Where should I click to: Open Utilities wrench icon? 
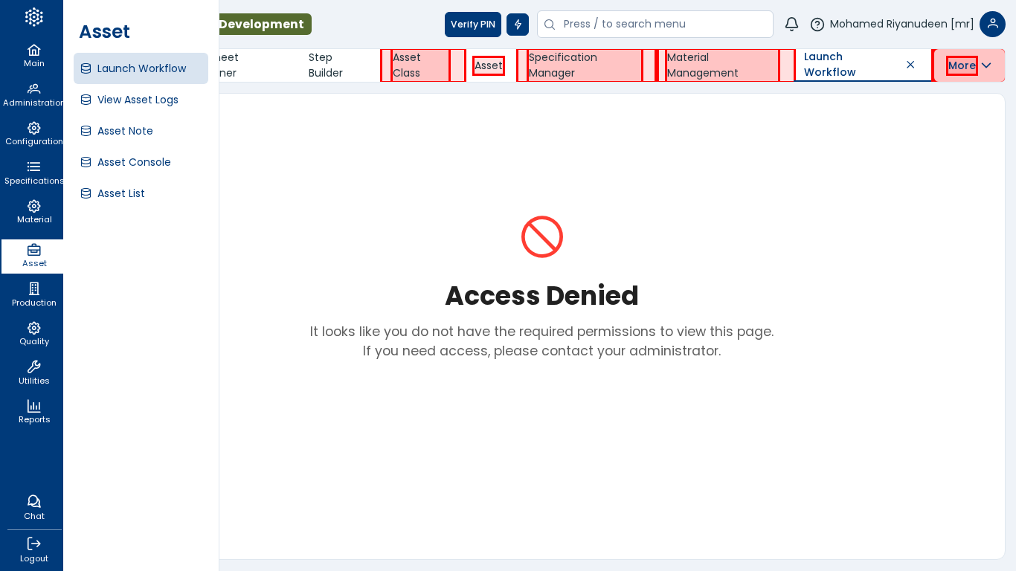33,372
